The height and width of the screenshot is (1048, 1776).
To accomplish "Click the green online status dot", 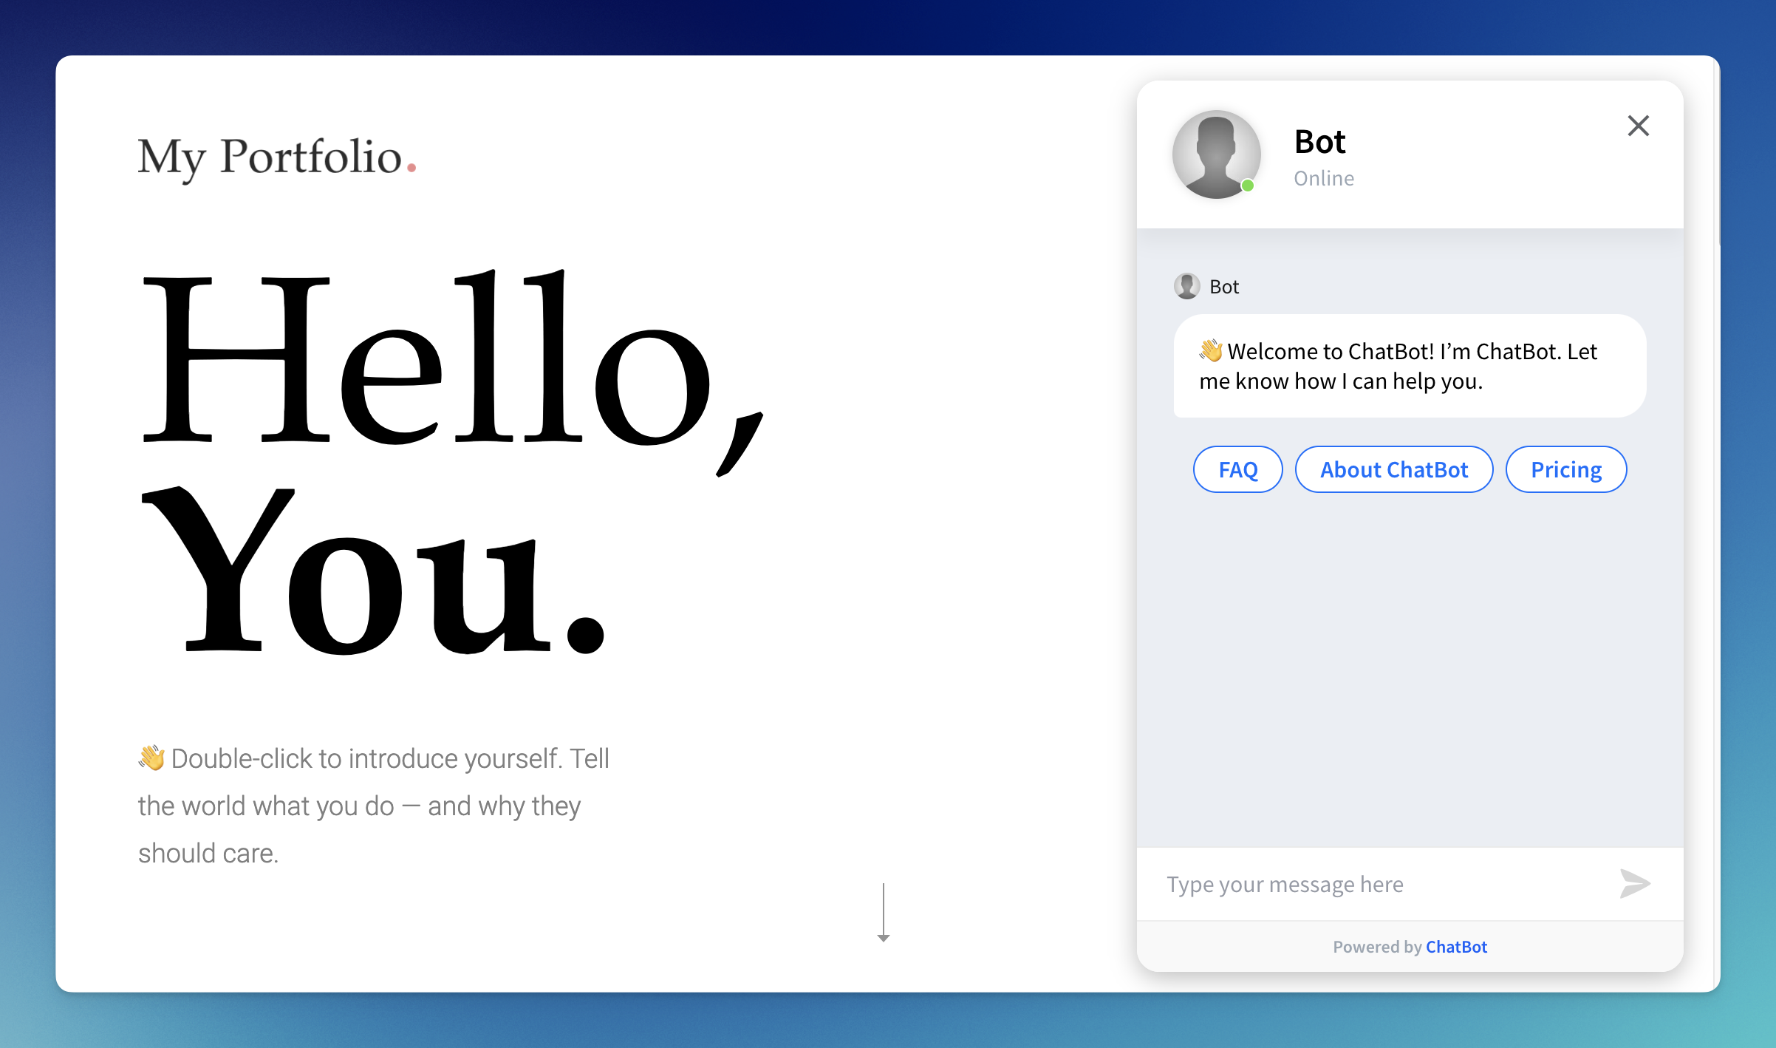I will coord(1248,186).
